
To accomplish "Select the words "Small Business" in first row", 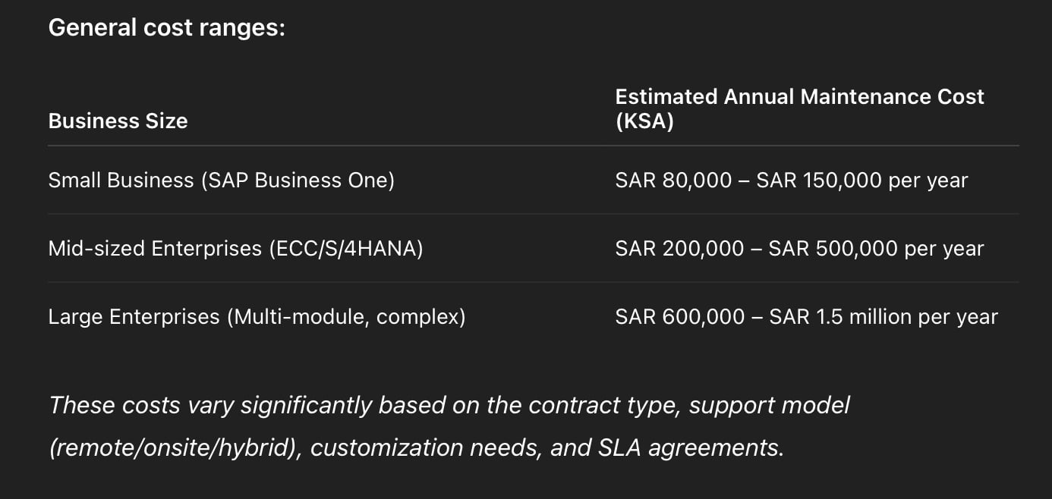I will point(121,180).
